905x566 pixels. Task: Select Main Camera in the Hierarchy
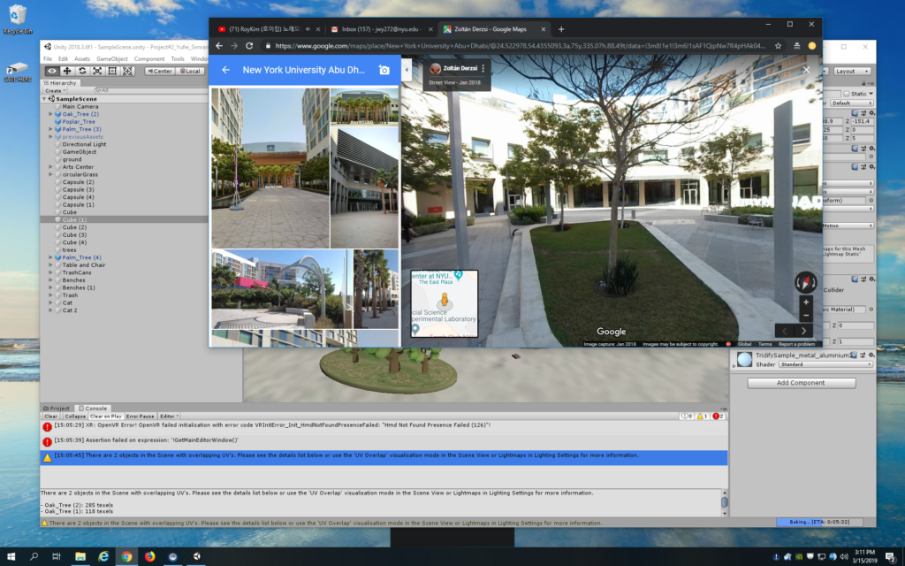80,107
